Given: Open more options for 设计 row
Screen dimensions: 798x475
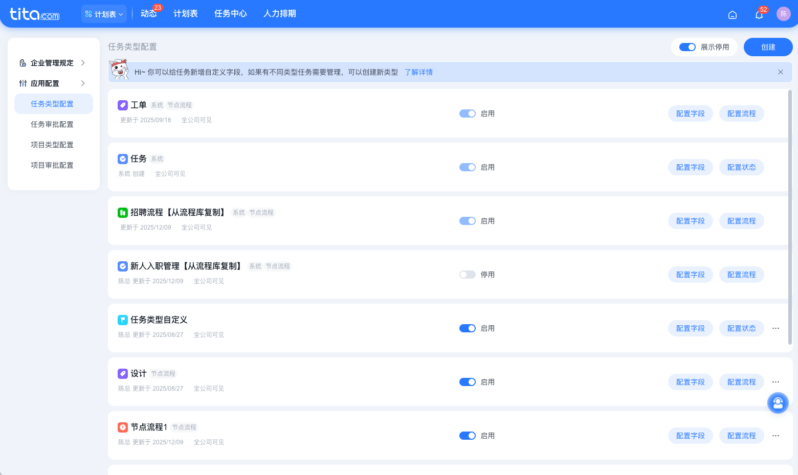Looking at the screenshot, I should click(x=775, y=382).
